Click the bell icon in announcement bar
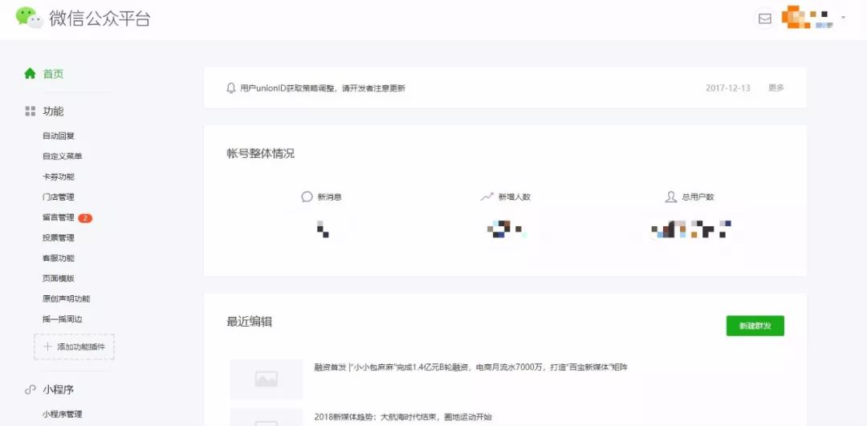Viewport: 867px width, 426px height. (231, 88)
